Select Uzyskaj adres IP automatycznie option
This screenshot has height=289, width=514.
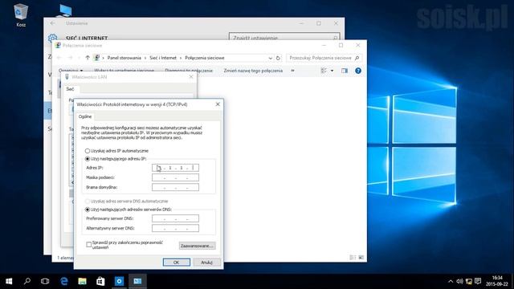click(x=88, y=151)
